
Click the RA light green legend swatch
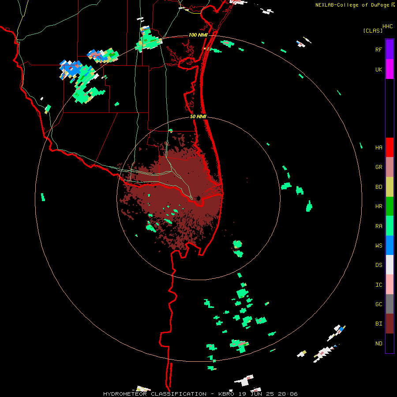(x=390, y=226)
